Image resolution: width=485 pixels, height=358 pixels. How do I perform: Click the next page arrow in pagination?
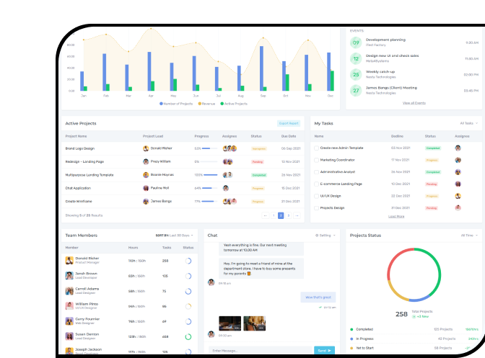click(297, 215)
